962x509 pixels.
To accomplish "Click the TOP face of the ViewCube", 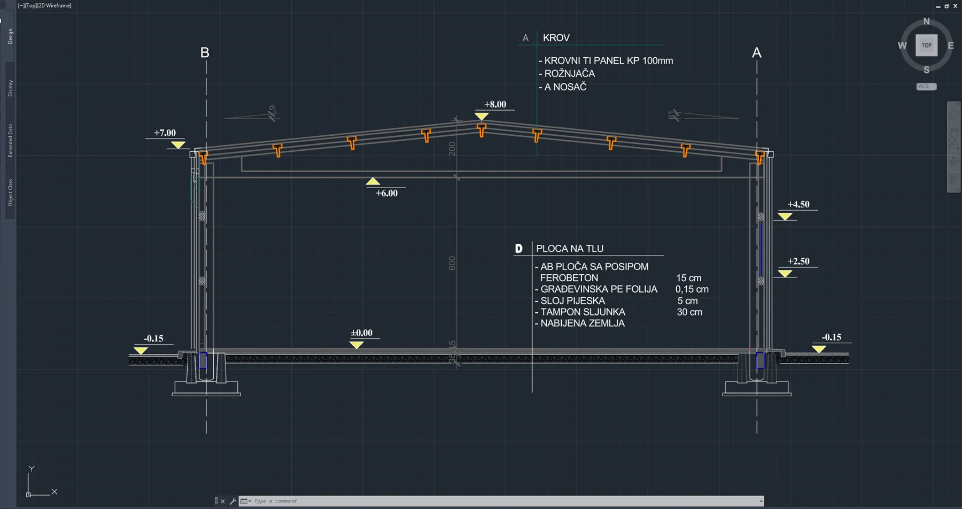I will click(926, 45).
